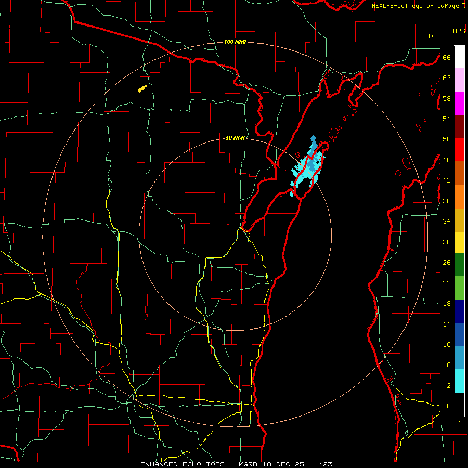
Task: Click the medium blue swatch between 10 and 14
Action: click(x=459, y=334)
